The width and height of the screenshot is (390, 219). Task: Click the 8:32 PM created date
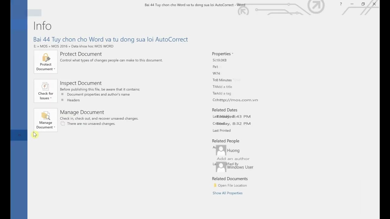pyautogui.click(x=233, y=123)
